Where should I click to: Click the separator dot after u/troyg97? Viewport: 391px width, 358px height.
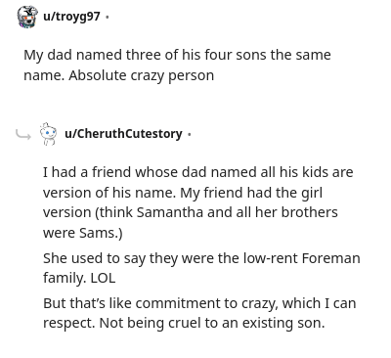pyautogui.click(x=107, y=17)
